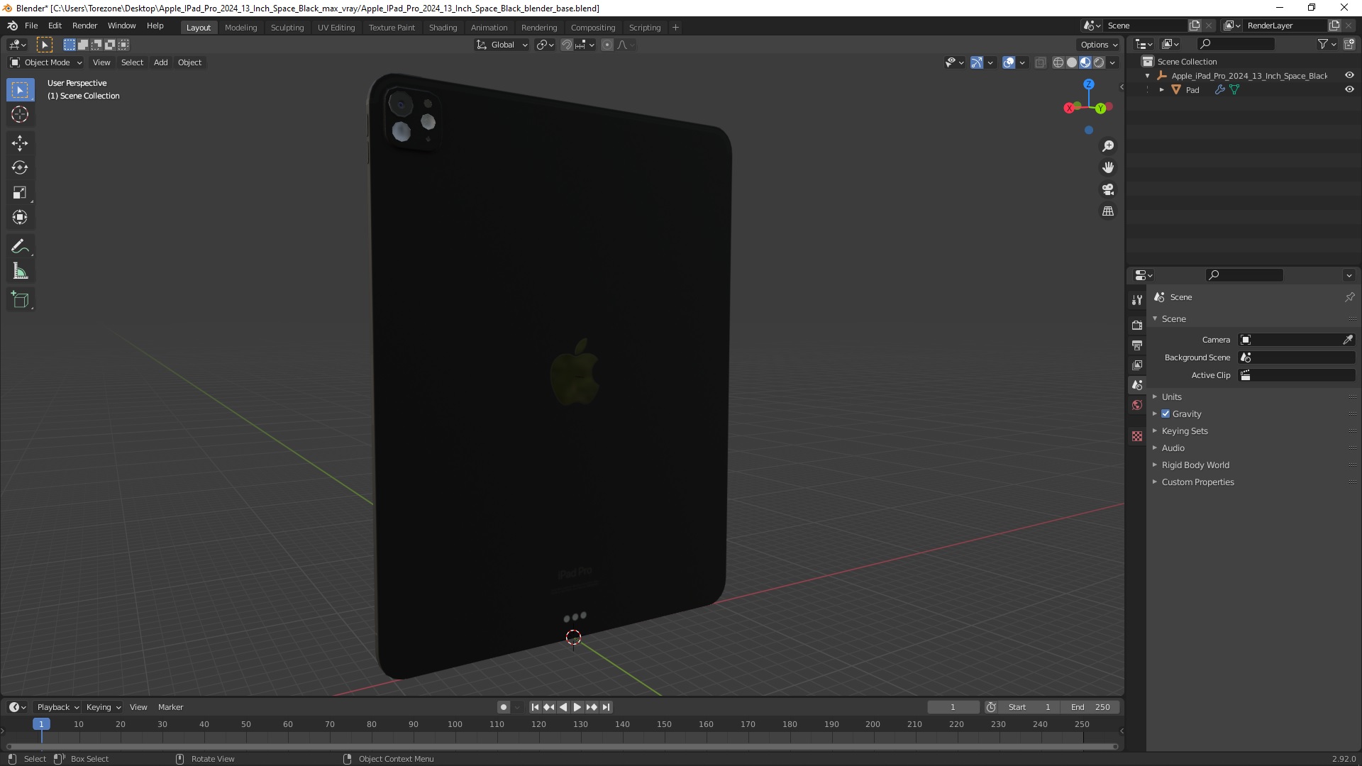Click the Blender logo menu icon
The image size is (1362, 766).
pyautogui.click(x=12, y=26)
